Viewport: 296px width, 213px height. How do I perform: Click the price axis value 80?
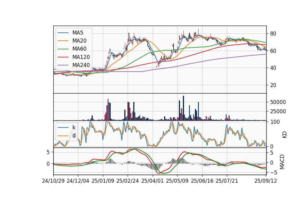(273, 34)
